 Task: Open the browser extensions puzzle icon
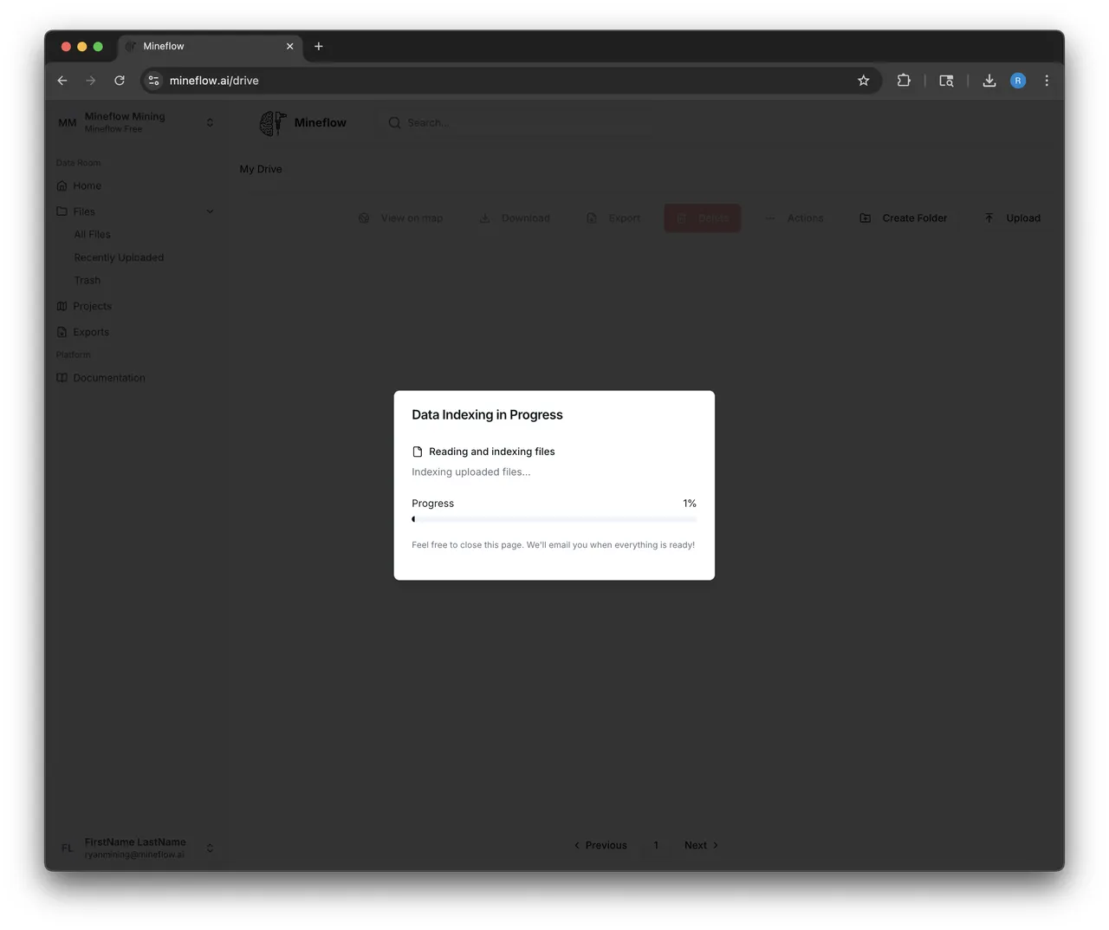click(904, 81)
